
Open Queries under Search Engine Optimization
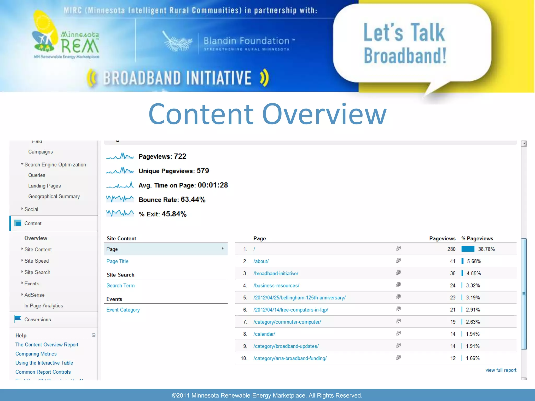coord(37,175)
